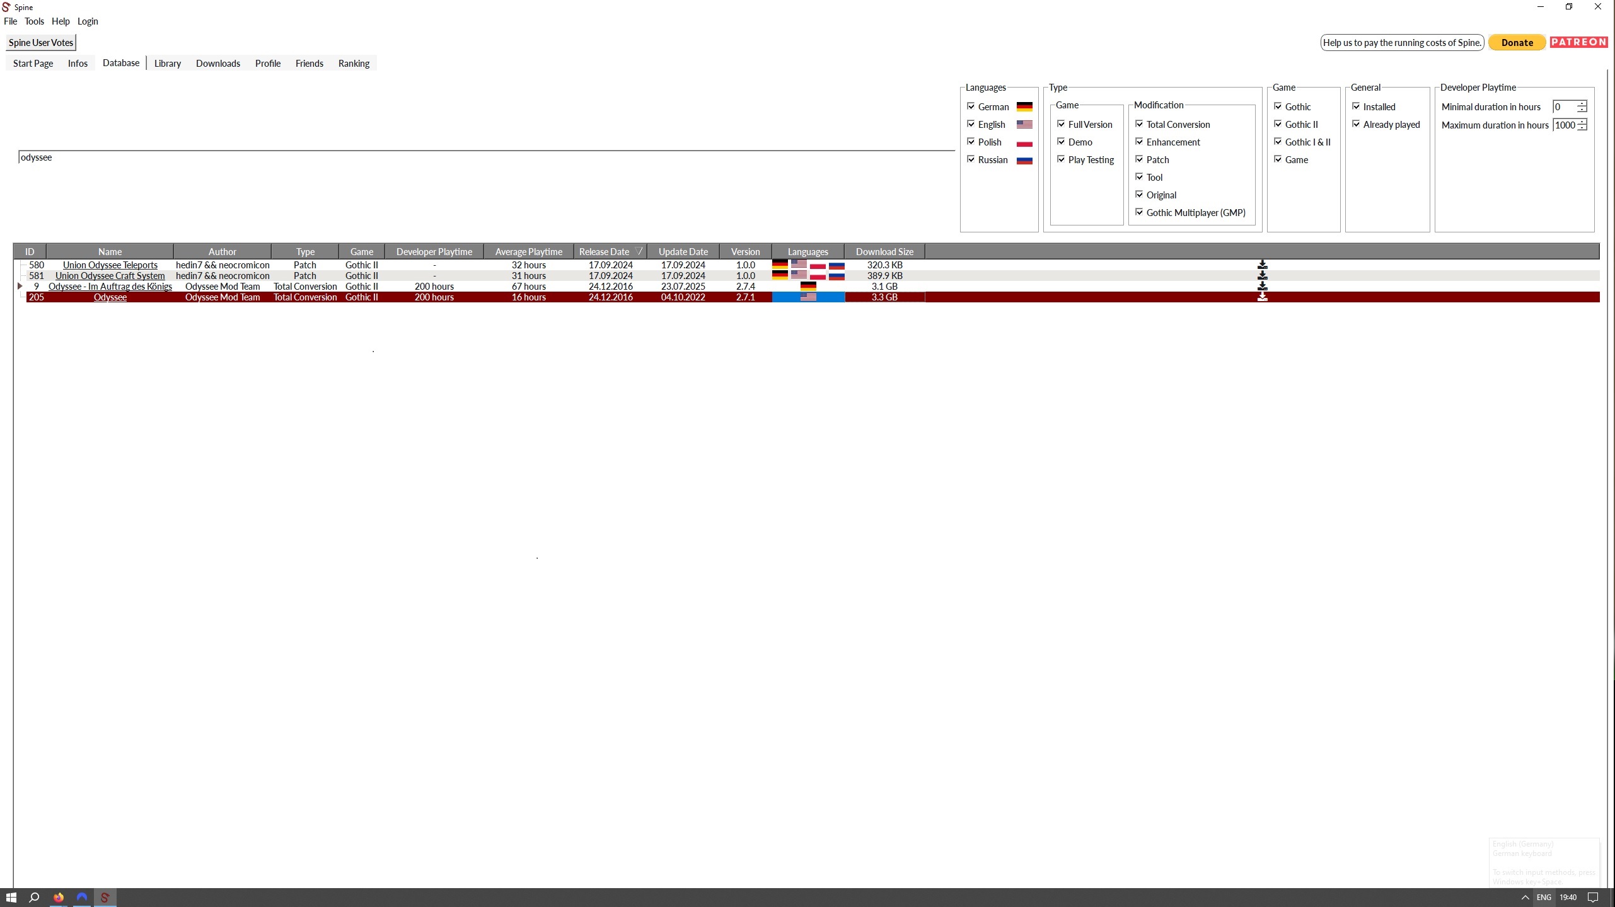Uncheck the German language filter
The image size is (1615, 907).
(971, 106)
